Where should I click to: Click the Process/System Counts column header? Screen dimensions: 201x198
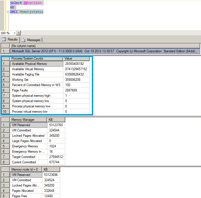36,58
